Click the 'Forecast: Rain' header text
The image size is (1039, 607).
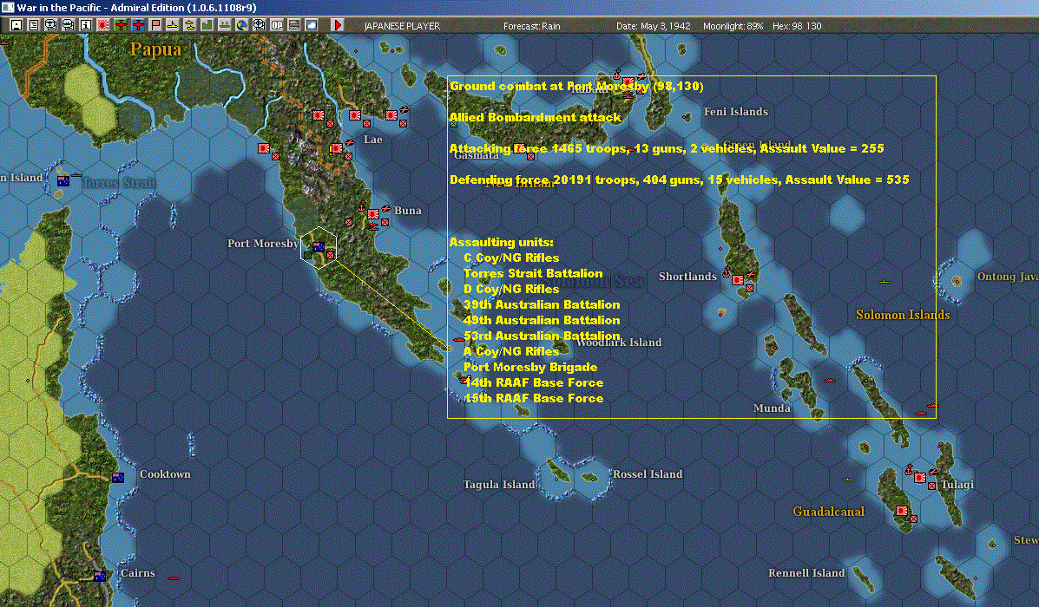point(531,26)
